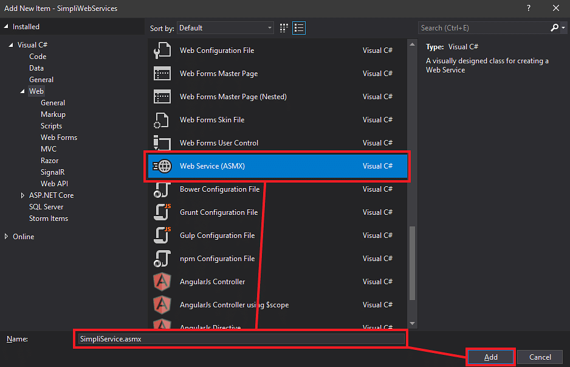Select the Web Forms Skin File template
570x367 pixels.
pyautogui.click(x=278, y=120)
